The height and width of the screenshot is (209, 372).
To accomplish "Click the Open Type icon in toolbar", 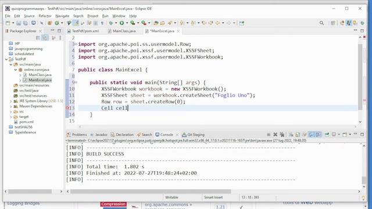I will pyautogui.click(x=156, y=23).
